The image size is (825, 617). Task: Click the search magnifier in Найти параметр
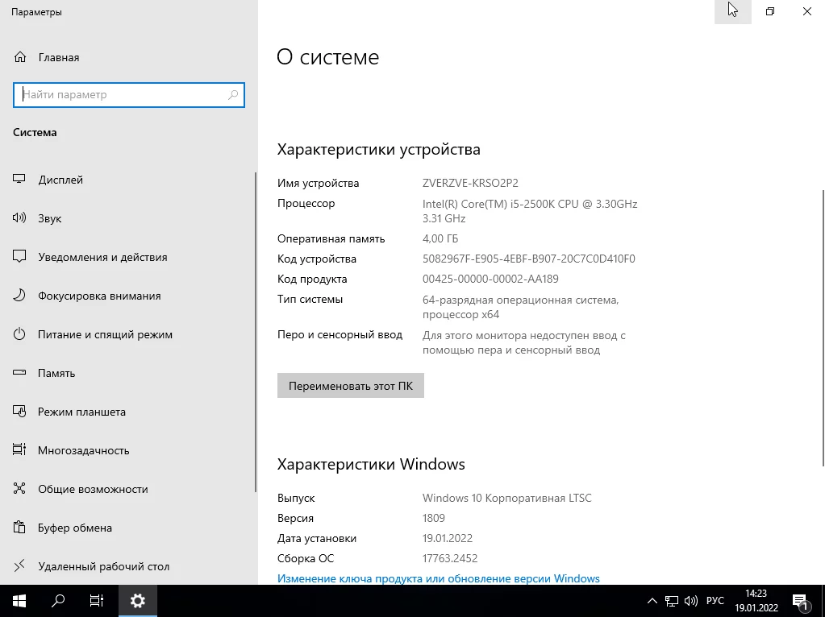tap(233, 94)
